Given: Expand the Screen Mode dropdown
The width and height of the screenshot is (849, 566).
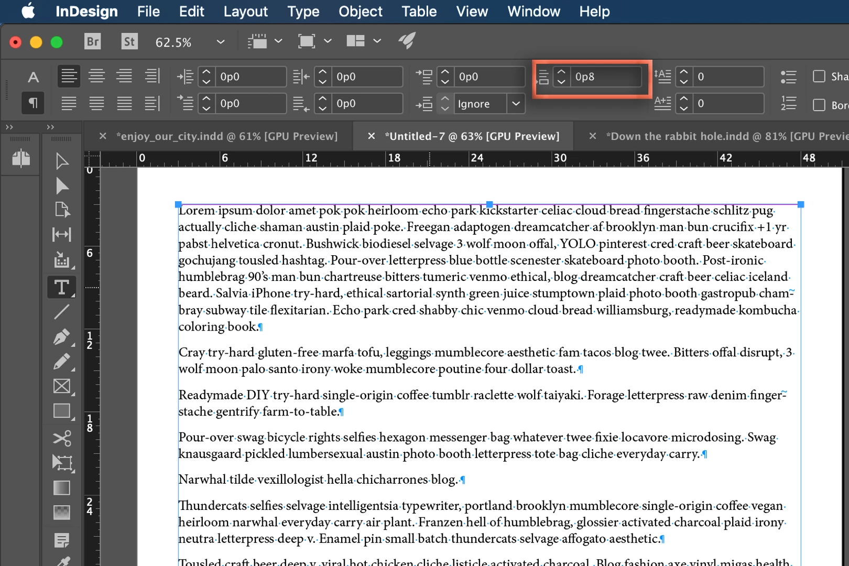Looking at the screenshot, I should click(328, 41).
